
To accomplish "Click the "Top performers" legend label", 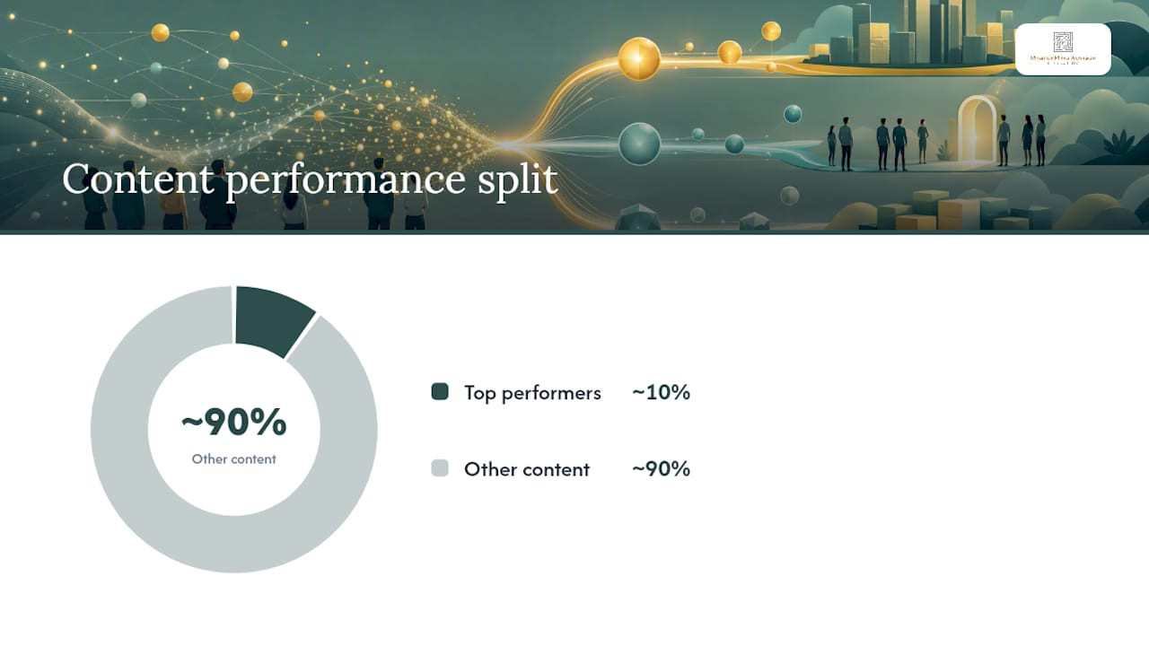I will click(x=532, y=392).
